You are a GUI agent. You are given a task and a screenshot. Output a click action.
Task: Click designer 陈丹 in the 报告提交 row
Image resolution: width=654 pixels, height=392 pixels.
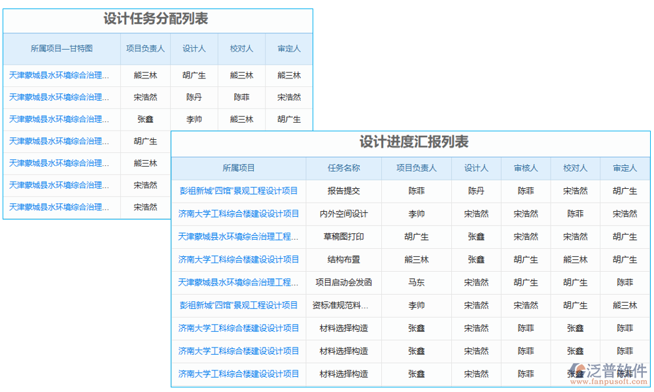476,191
